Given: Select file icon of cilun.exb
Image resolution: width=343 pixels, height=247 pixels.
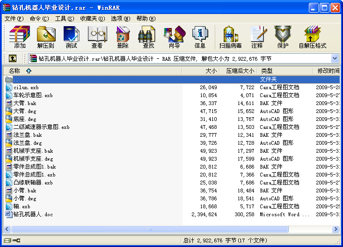Looking at the screenshot, I should (9, 87).
